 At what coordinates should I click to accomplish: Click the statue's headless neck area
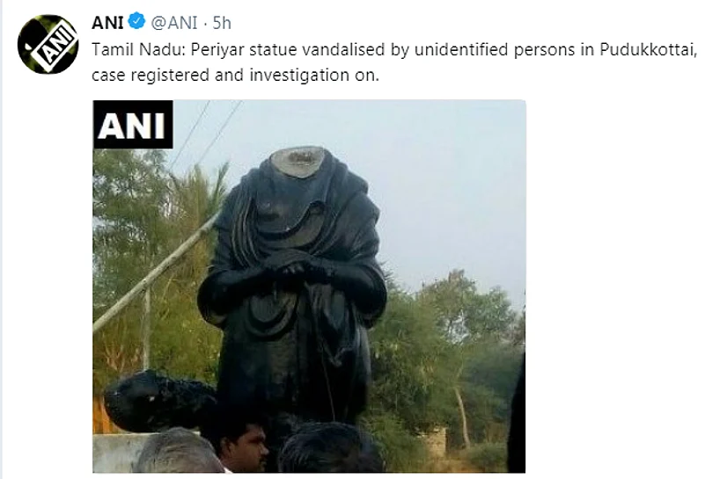pyautogui.click(x=297, y=163)
